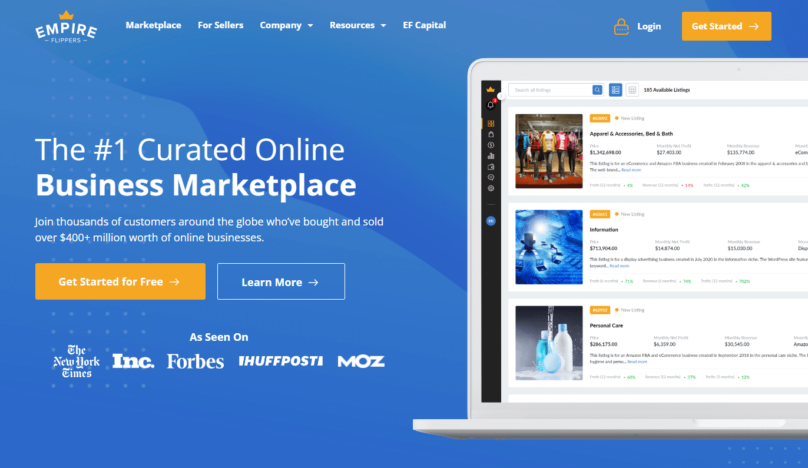Click the monthly revenue $30,545.00

coord(737,344)
